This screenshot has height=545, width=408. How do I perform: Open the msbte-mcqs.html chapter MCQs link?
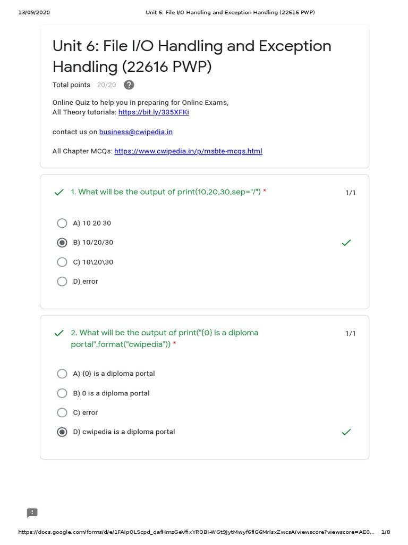coord(188,151)
